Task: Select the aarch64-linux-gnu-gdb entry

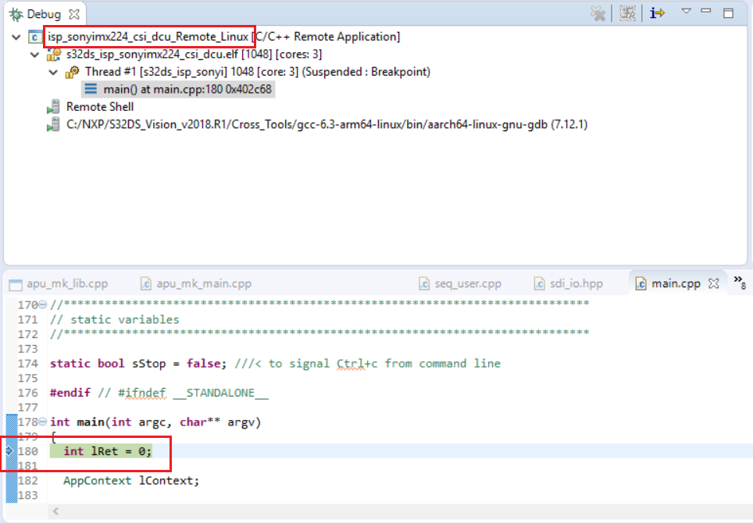Action: 327,125
